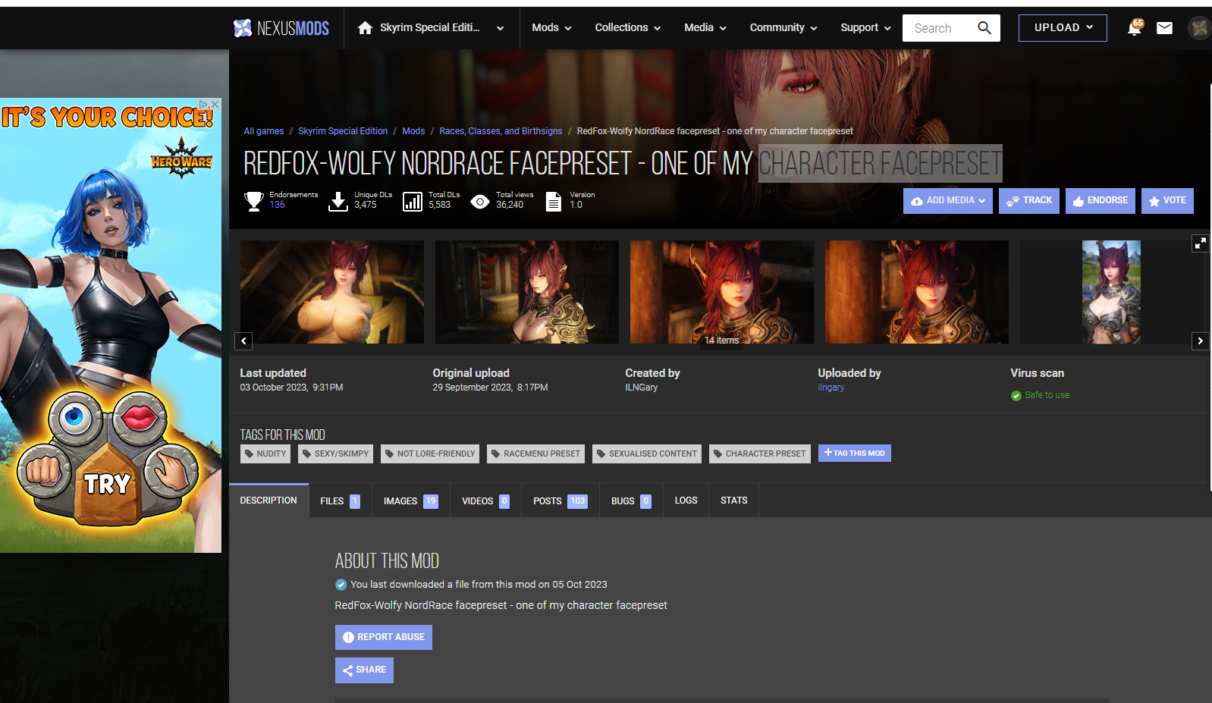The image size is (1212, 703).
Task: Endorse this mod
Action: click(x=1101, y=201)
